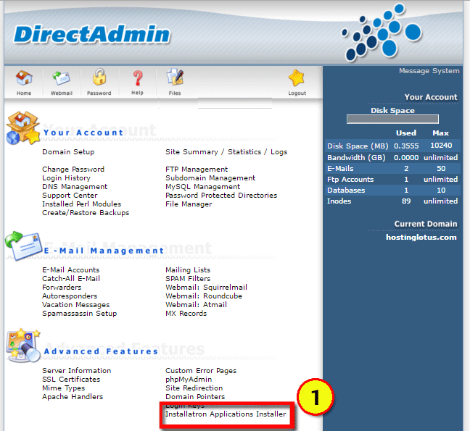Open Installatron Applications Installer
This screenshot has height=431, width=470.
click(226, 414)
